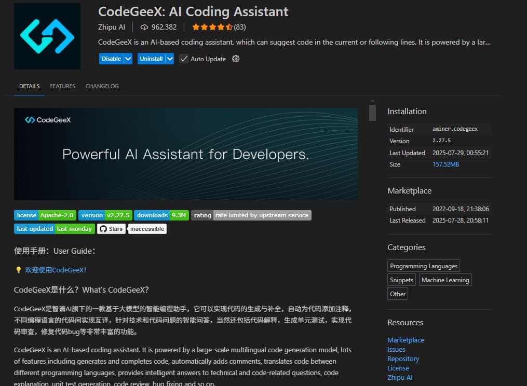Viewport: 527px width, 386px height.
Task: Click the CodeGeeX banner logo
Action: click(48, 120)
